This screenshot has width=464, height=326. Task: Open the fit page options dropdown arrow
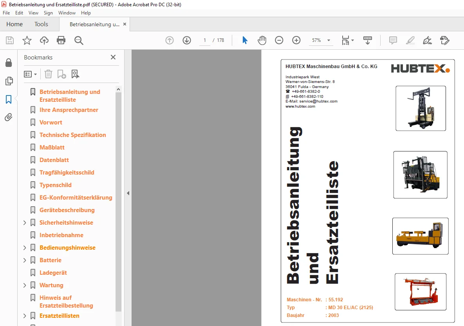(352, 40)
